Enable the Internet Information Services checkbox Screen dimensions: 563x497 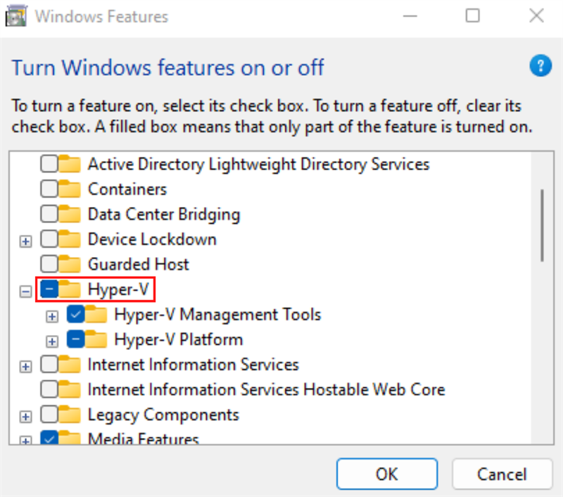click(49, 365)
